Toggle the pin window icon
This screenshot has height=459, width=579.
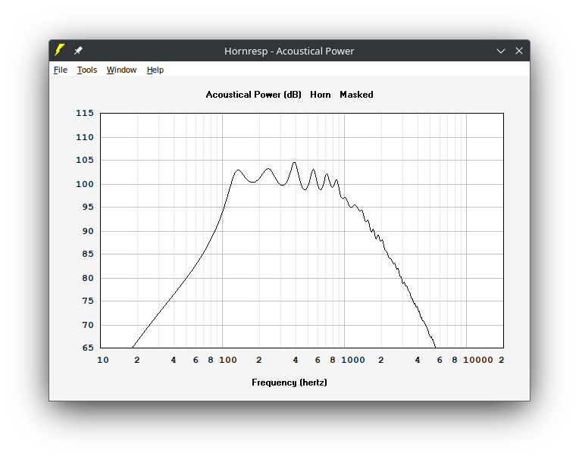click(78, 51)
